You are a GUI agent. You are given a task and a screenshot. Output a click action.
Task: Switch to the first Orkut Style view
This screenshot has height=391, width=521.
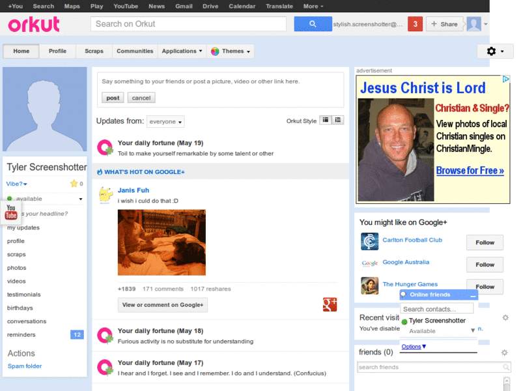click(x=325, y=120)
